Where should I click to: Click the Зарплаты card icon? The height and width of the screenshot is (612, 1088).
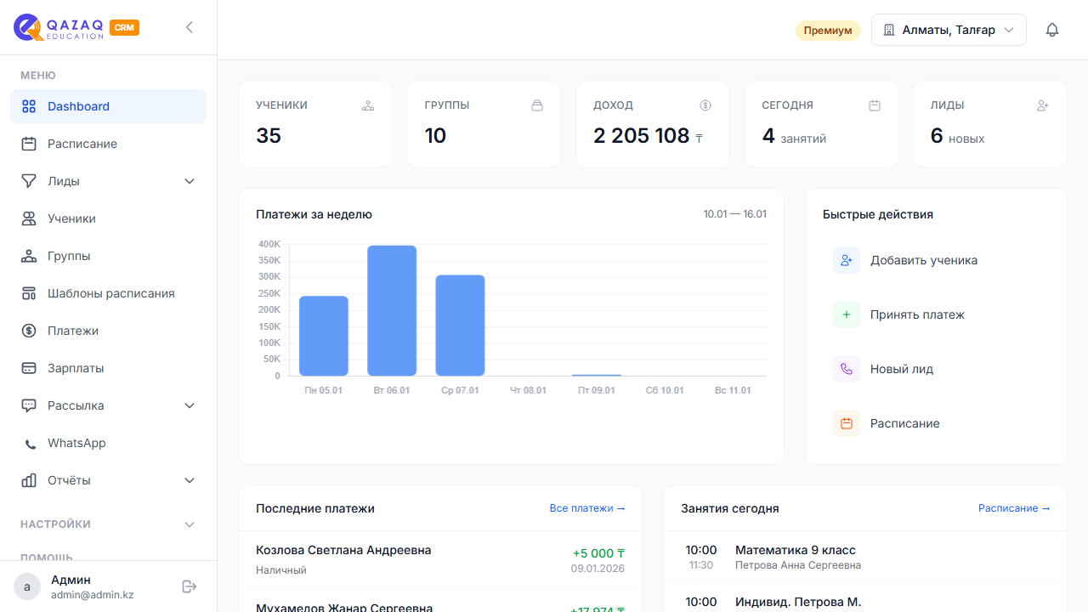pos(29,368)
